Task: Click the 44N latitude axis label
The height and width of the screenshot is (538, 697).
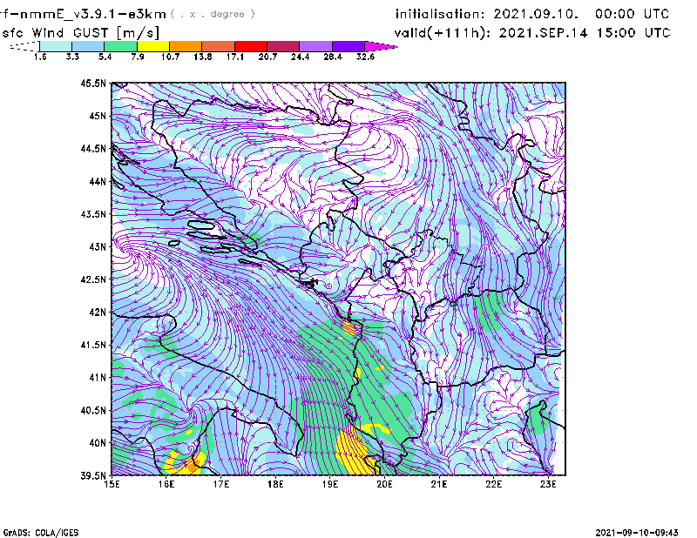Action: [98, 181]
